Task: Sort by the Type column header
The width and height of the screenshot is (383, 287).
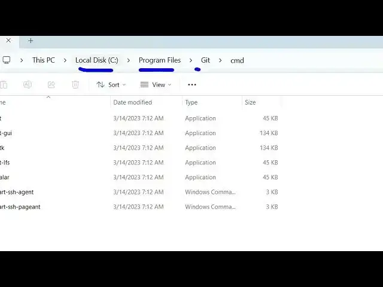Action: point(191,102)
